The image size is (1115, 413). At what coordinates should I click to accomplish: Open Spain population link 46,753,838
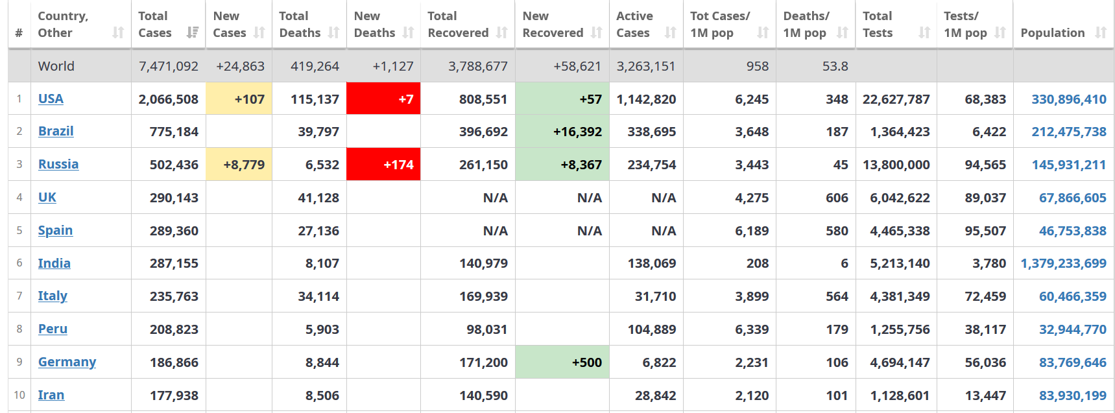pyautogui.click(x=1073, y=231)
